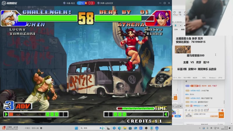The image size is (233, 131).
Task: Click the chat message '250也不错'
Action: coord(205,91)
